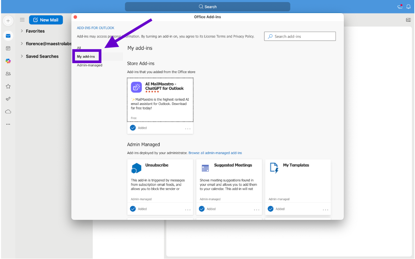This screenshot has height=259, width=415.
Task: Open the AI MailMaestro - ChatGPT for Outlook title
Action: point(164,86)
